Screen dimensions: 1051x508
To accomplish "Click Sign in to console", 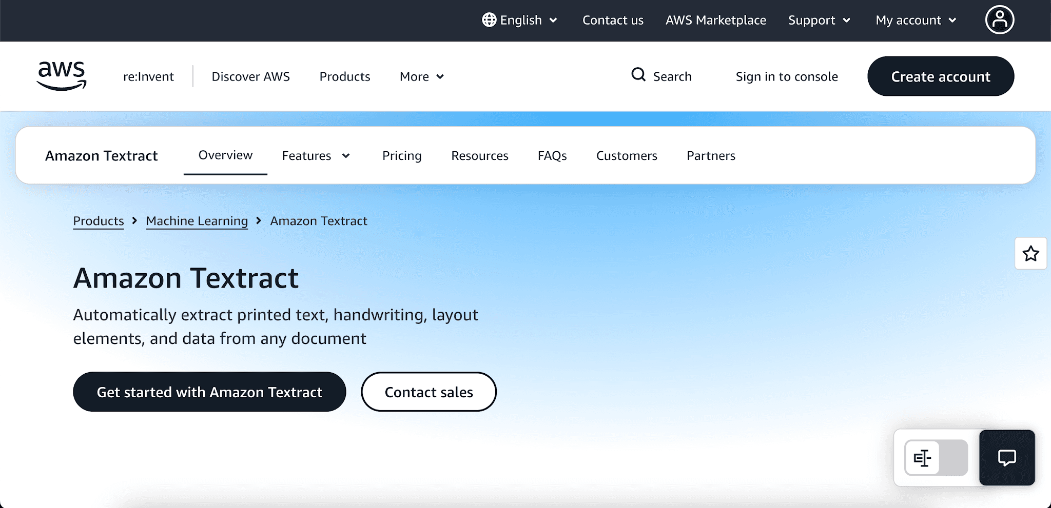I will click(x=787, y=76).
